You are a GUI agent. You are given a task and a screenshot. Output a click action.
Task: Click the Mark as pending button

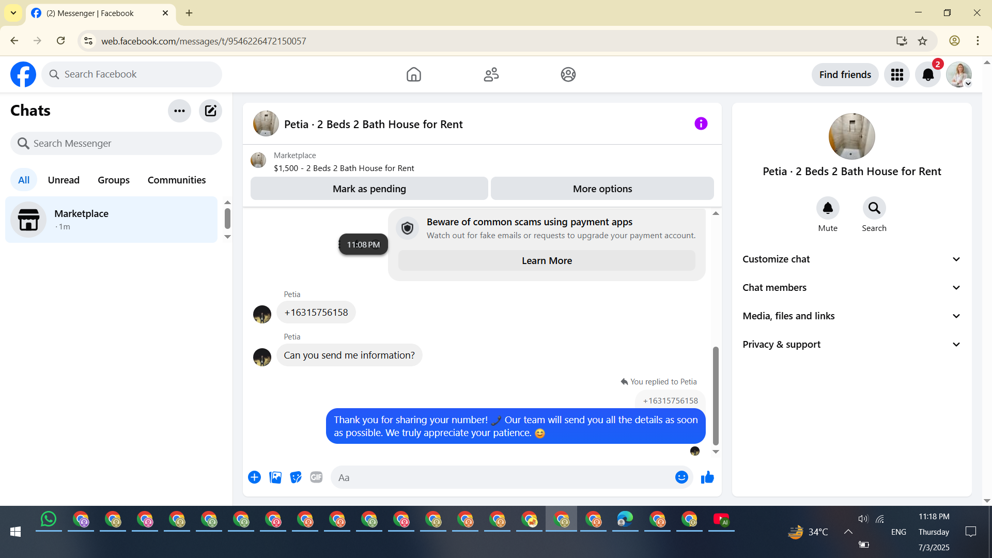coord(369,189)
